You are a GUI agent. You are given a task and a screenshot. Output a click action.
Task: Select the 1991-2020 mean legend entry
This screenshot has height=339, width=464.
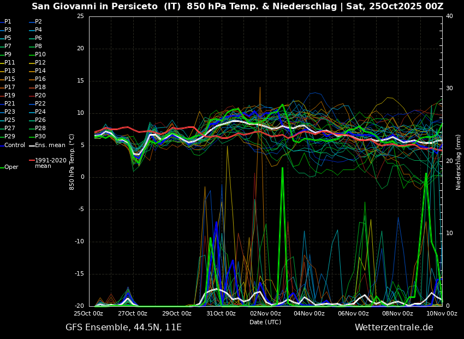tap(50, 163)
